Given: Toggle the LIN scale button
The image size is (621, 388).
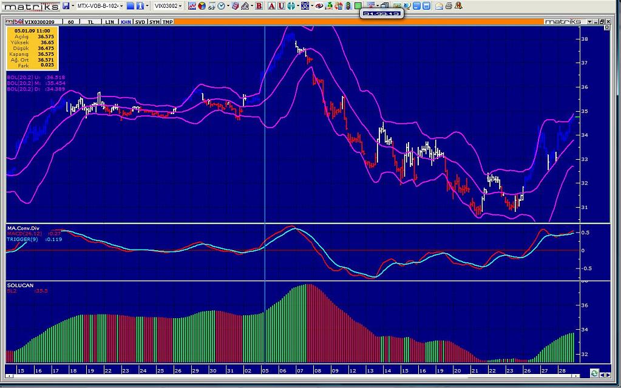Looking at the screenshot, I should coord(109,22).
